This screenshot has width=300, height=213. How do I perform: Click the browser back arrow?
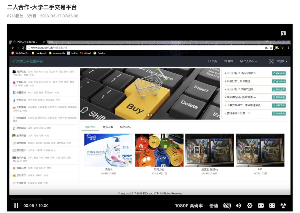pyautogui.click(x=13, y=48)
